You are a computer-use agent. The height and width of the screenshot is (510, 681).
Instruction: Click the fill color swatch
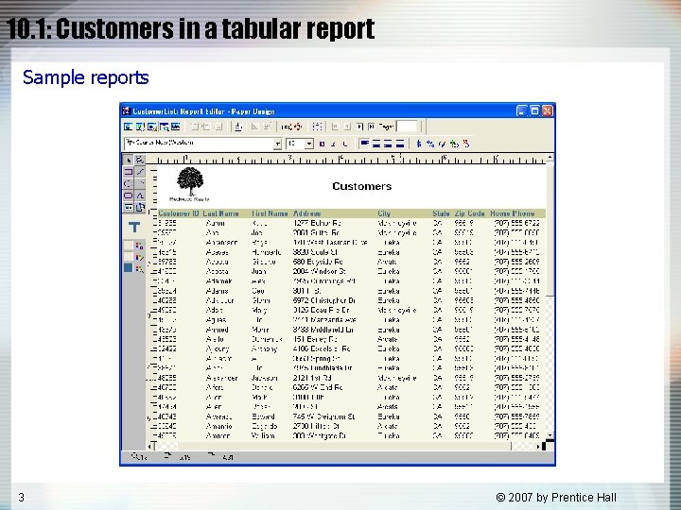[128, 246]
